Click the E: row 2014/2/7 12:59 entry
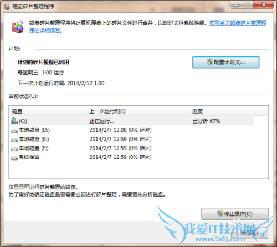 point(120,139)
